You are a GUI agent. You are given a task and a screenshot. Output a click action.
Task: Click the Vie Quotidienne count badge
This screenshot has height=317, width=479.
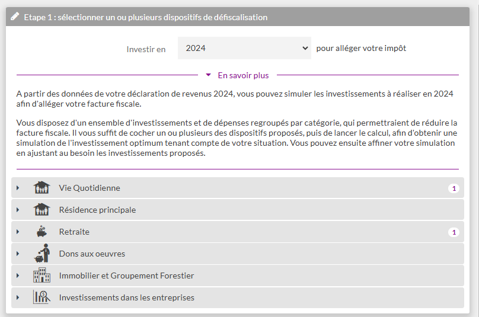[454, 188]
